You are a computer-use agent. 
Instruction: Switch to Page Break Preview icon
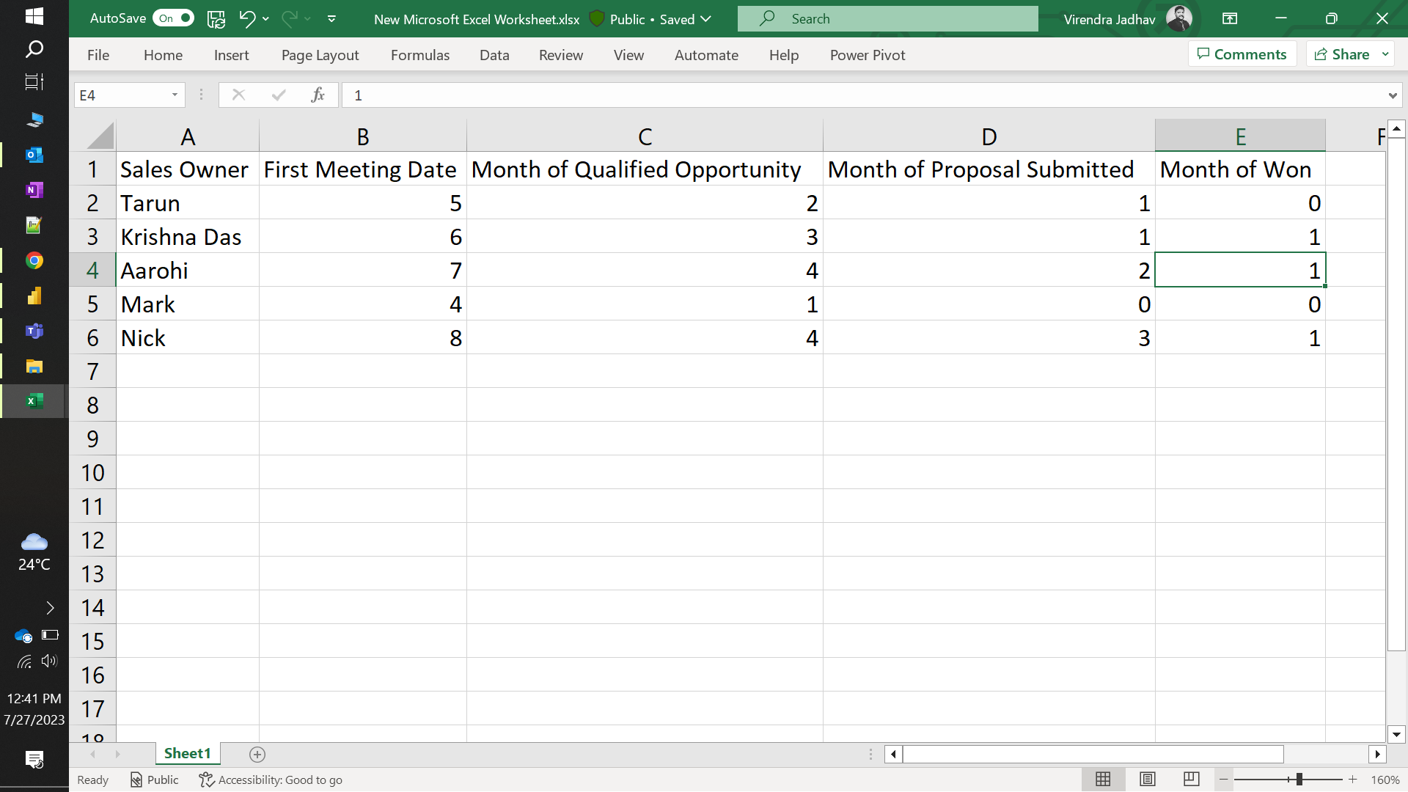[x=1192, y=780]
